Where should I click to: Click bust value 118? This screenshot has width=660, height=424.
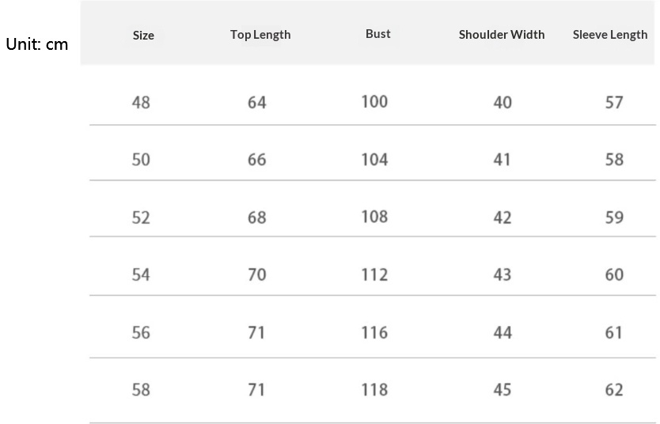374,390
